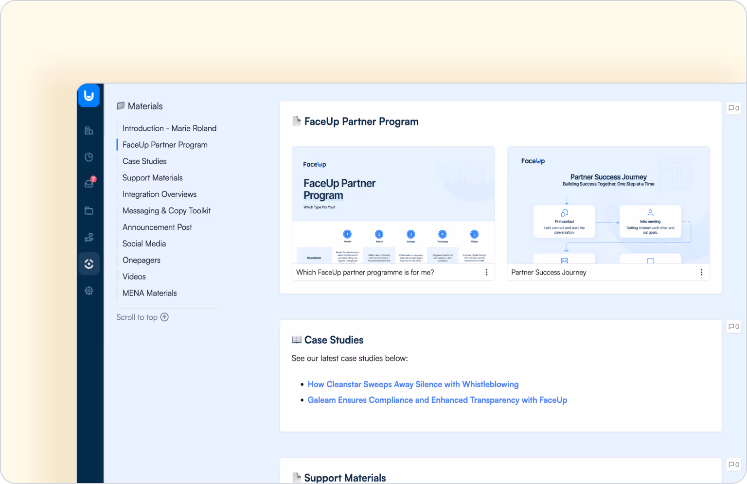This screenshot has width=747, height=484.
Task: Open the building/company icon in sidebar
Action: pyautogui.click(x=89, y=130)
